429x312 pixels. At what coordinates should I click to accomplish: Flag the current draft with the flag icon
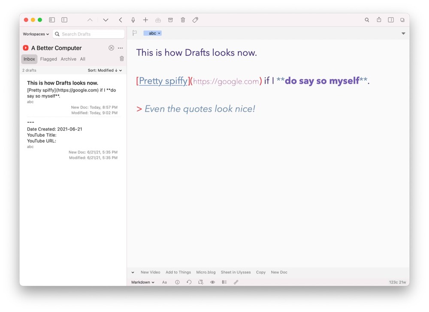[134, 33]
